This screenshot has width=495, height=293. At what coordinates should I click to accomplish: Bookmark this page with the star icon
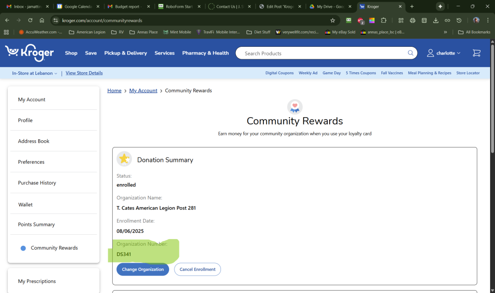[333, 21]
